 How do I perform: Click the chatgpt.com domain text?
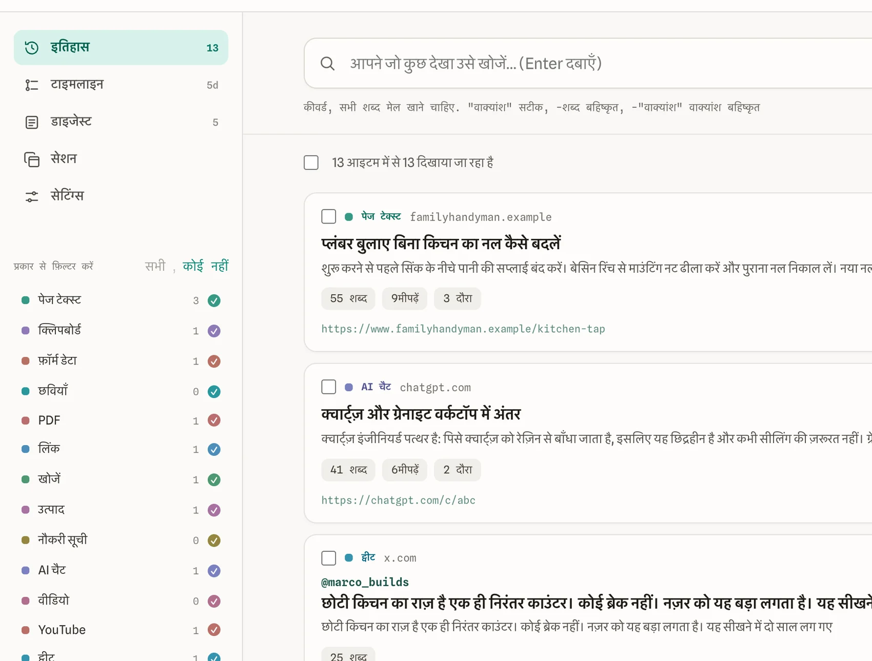[435, 387]
